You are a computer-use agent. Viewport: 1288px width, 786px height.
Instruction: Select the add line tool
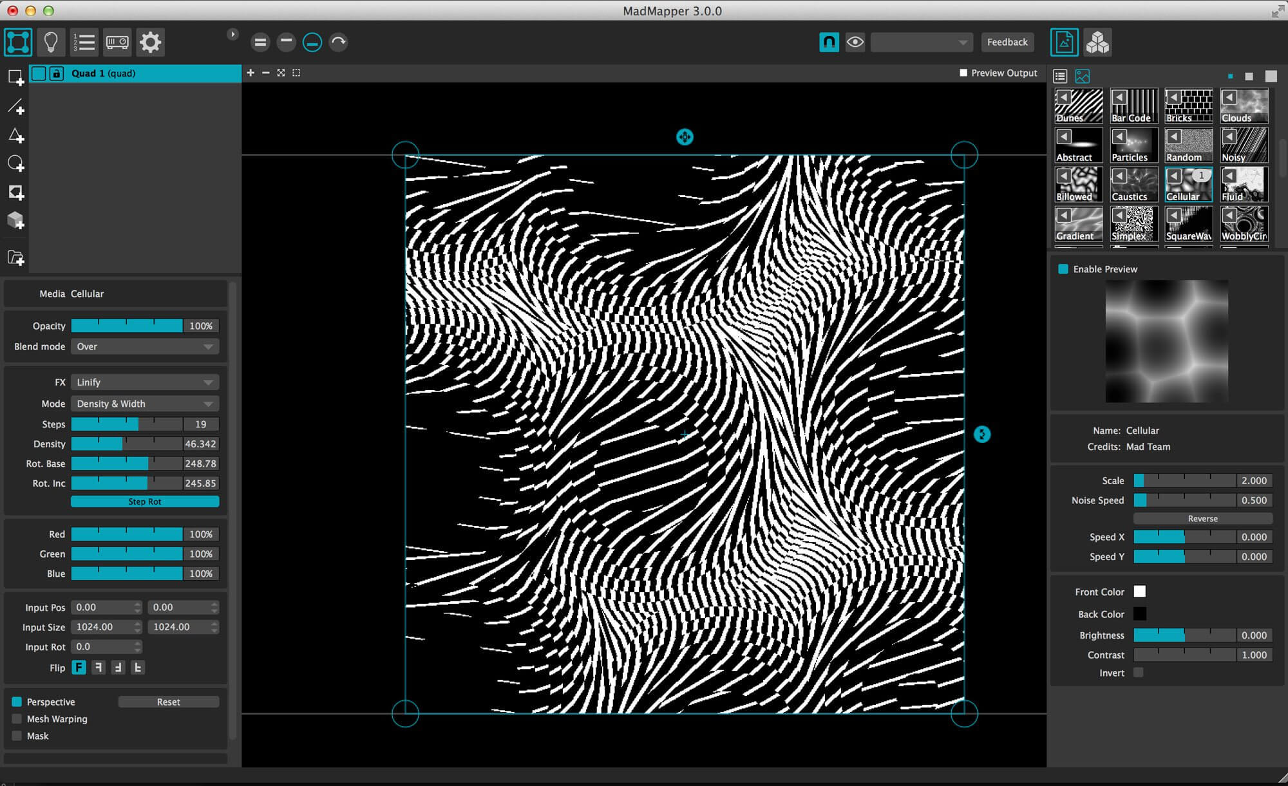pyautogui.click(x=15, y=107)
